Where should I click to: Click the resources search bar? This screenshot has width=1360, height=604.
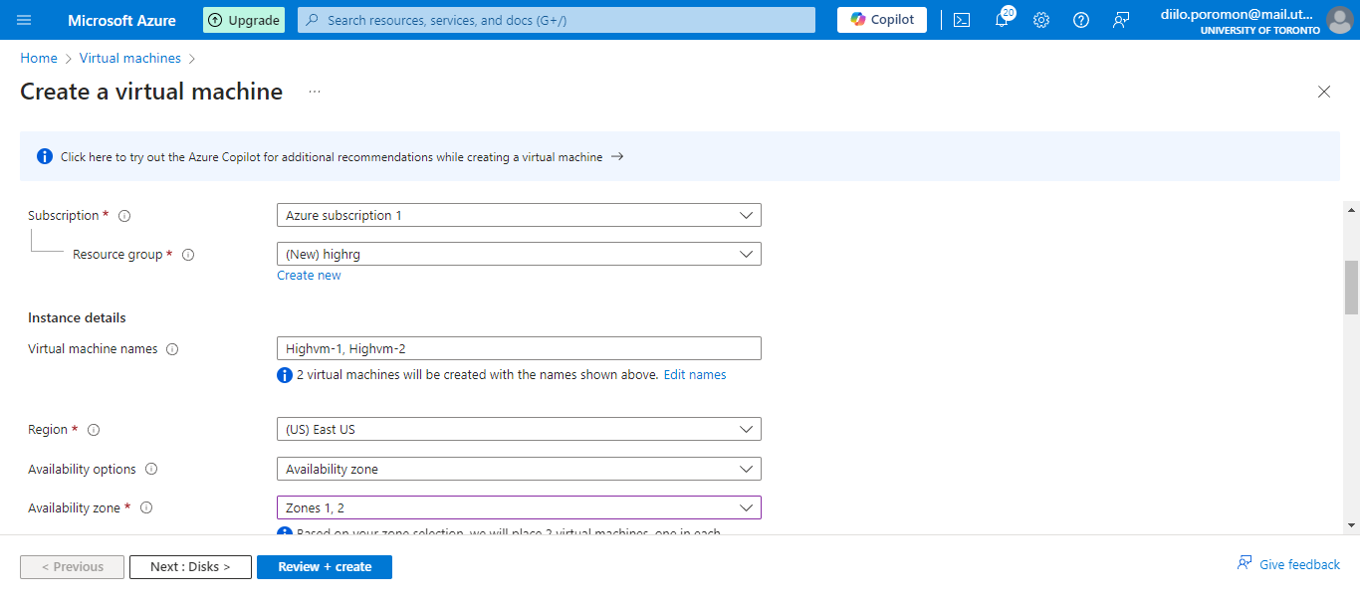[x=555, y=19]
